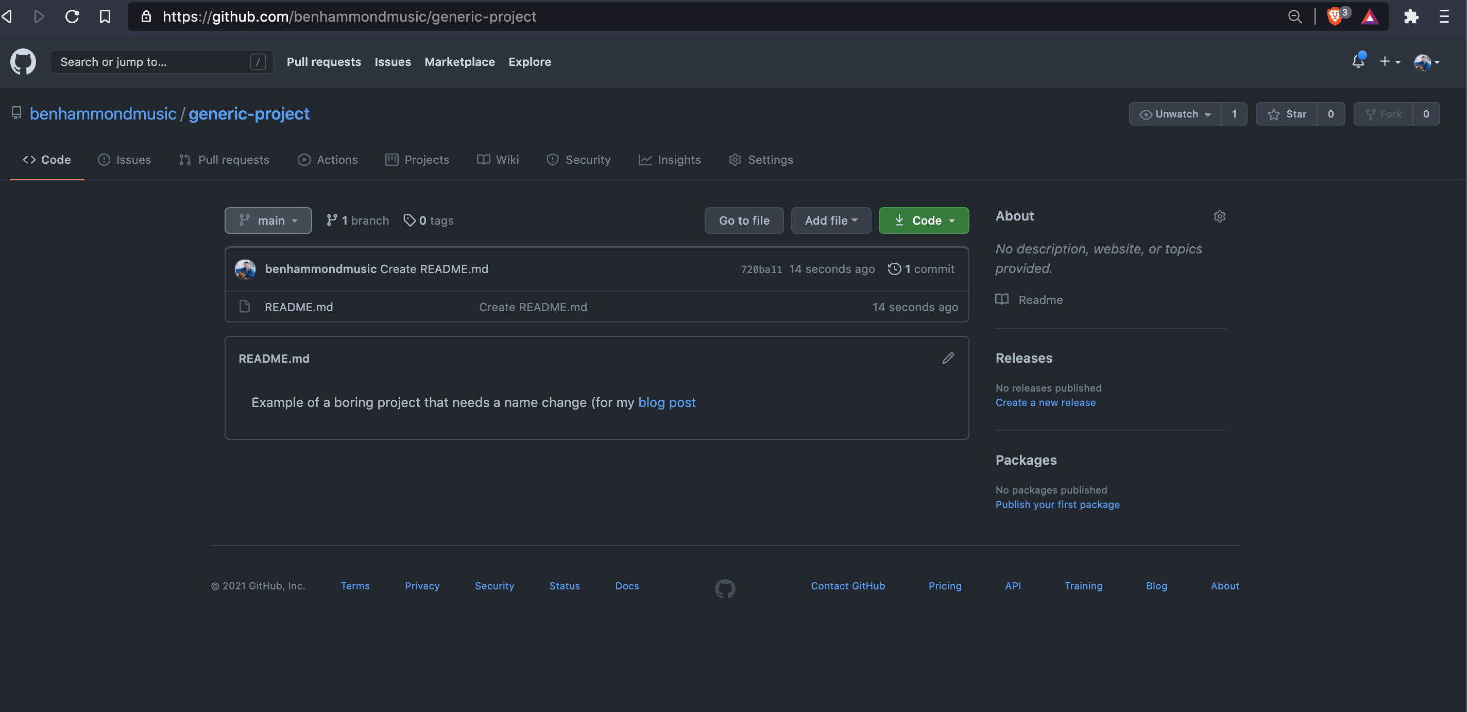Click the footer GitHub logo

pyautogui.click(x=725, y=588)
